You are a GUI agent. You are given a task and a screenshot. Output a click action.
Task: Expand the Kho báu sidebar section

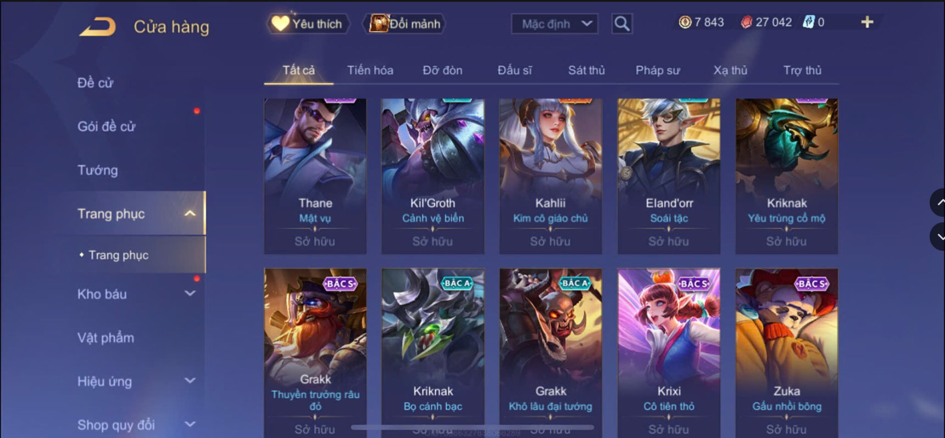click(190, 294)
